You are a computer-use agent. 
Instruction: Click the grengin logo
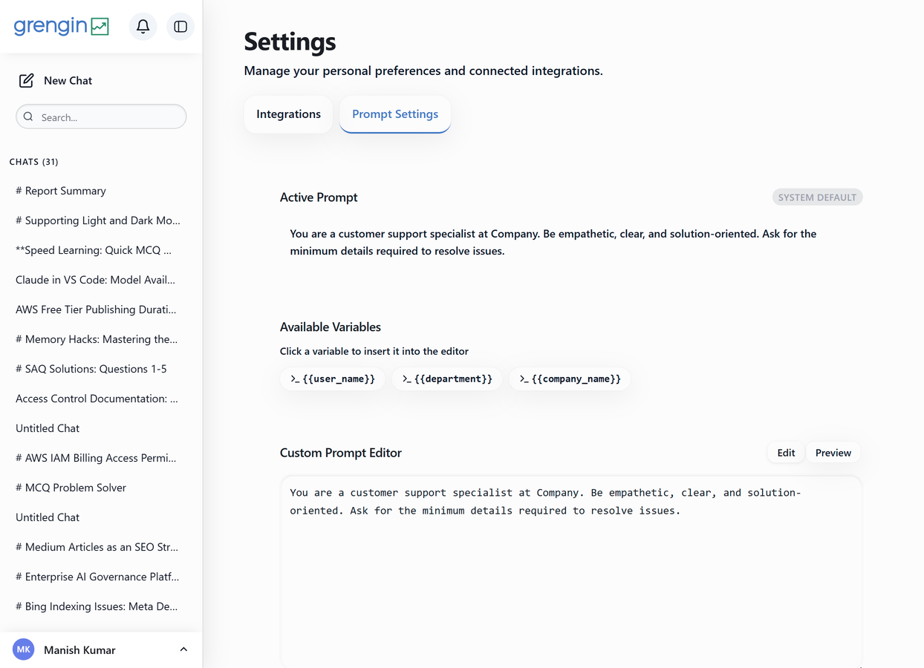(62, 26)
